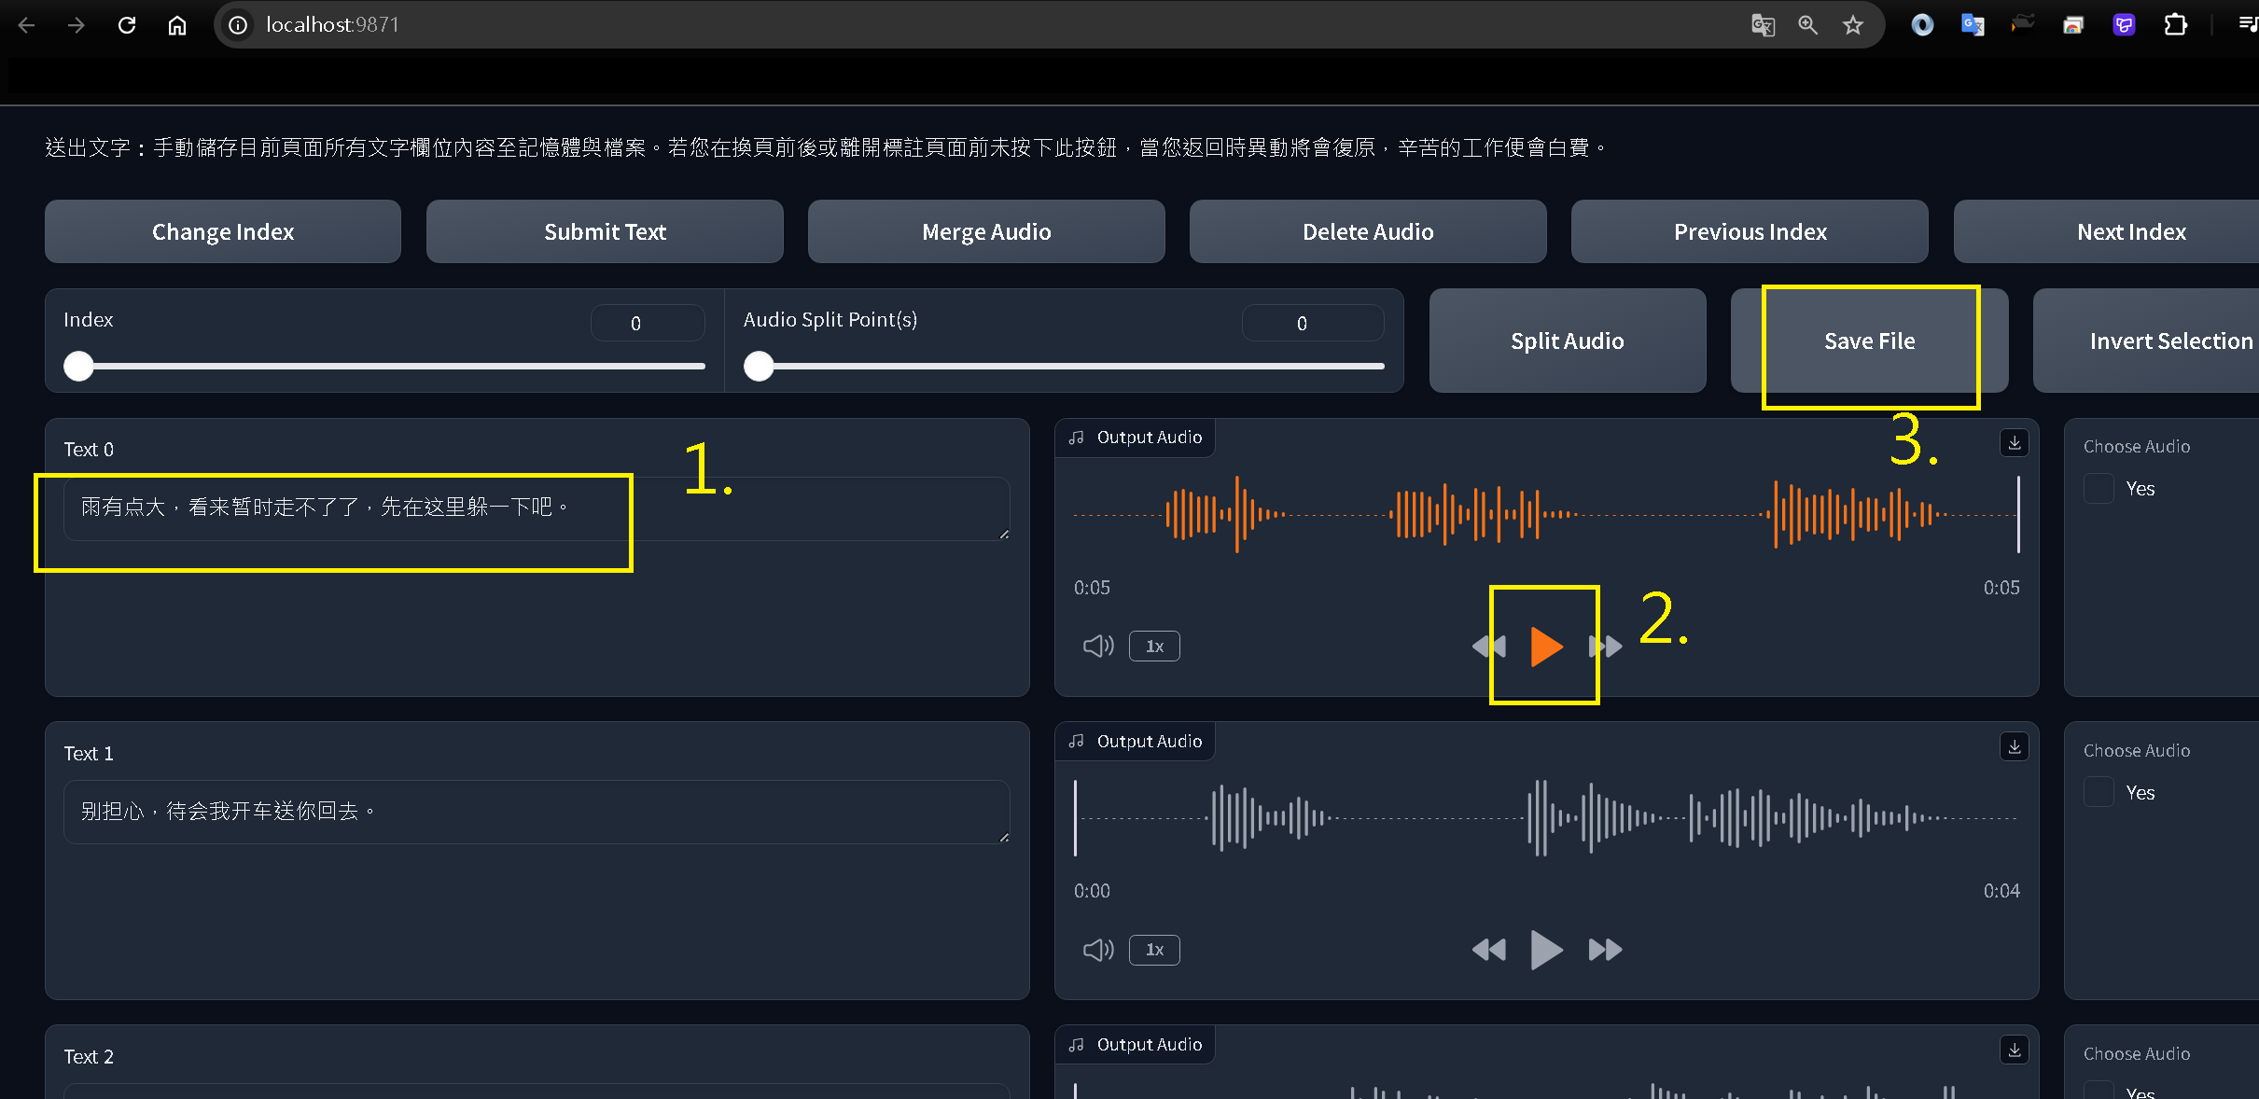
Task: Go back using the browser back arrow
Action: [26, 25]
